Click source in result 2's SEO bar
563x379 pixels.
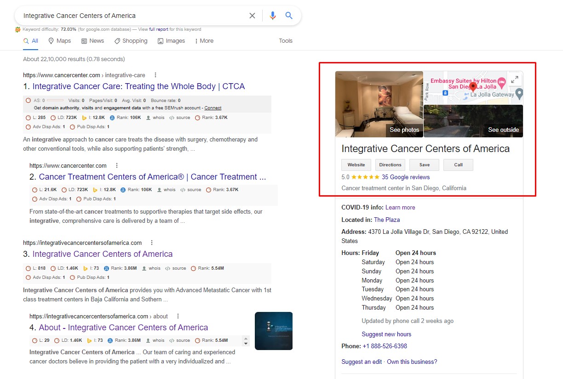[191, 190]
